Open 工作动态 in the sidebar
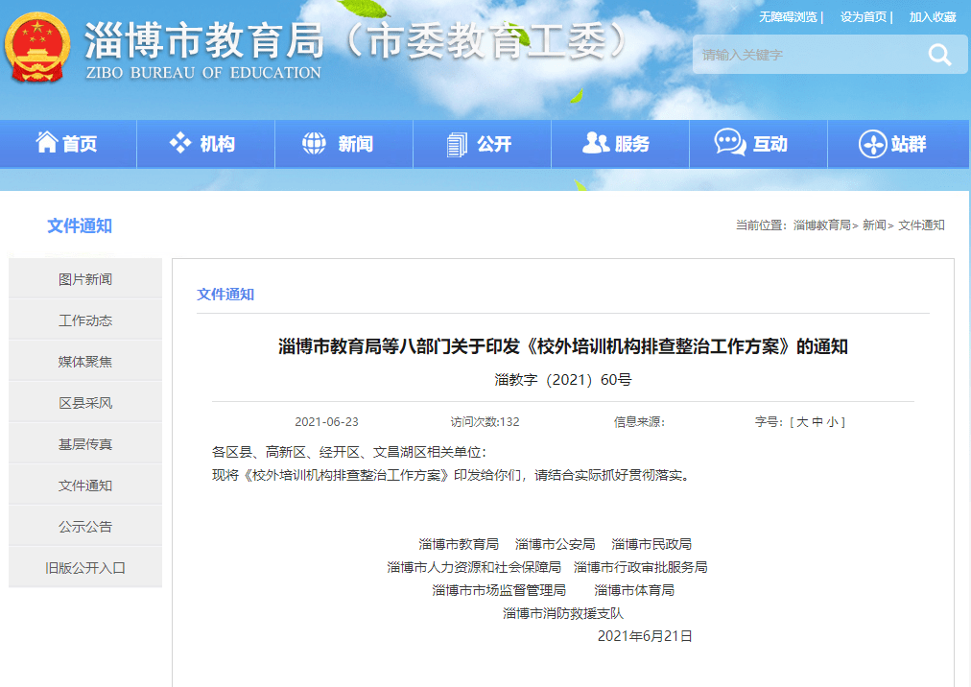The width and height of the screenshot is (971, 687). point(85,320)
